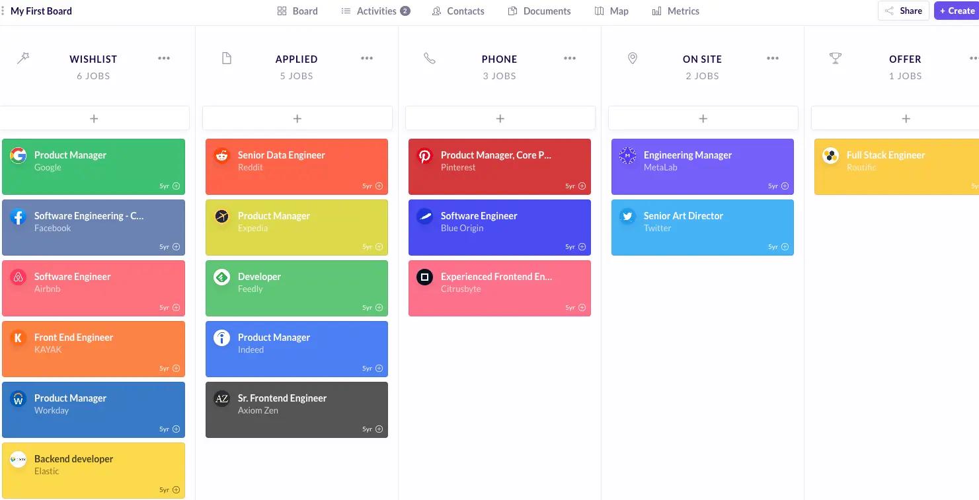Click the Routific logo icon
Viewport: 979px width, 500px height.
tap(830, 156)
